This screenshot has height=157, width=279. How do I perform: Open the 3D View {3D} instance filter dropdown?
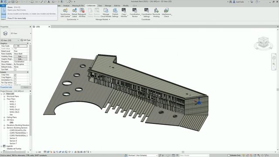[10, 40]
